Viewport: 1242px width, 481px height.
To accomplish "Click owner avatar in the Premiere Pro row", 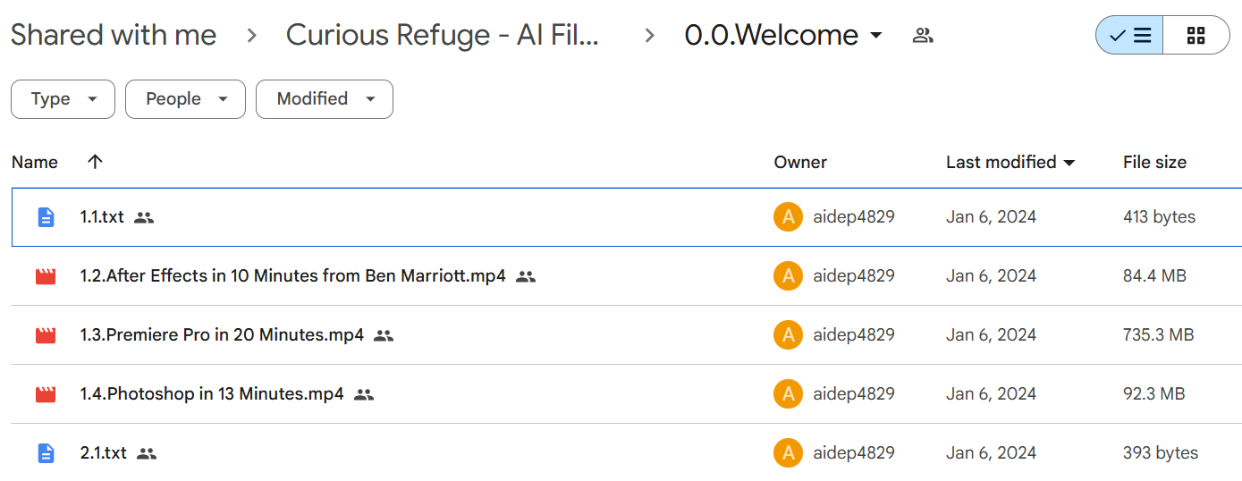I will 788,335.
